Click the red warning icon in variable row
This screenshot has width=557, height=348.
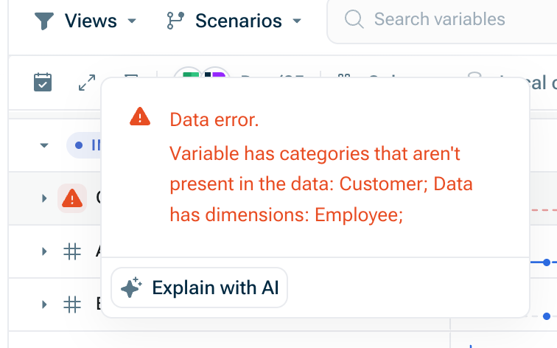point(72,198)
